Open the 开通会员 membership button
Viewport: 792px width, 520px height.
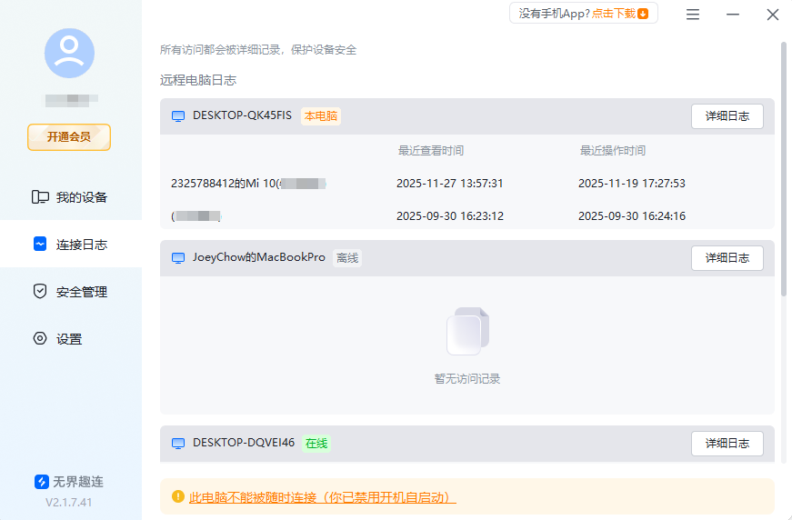tap(69, 136)
